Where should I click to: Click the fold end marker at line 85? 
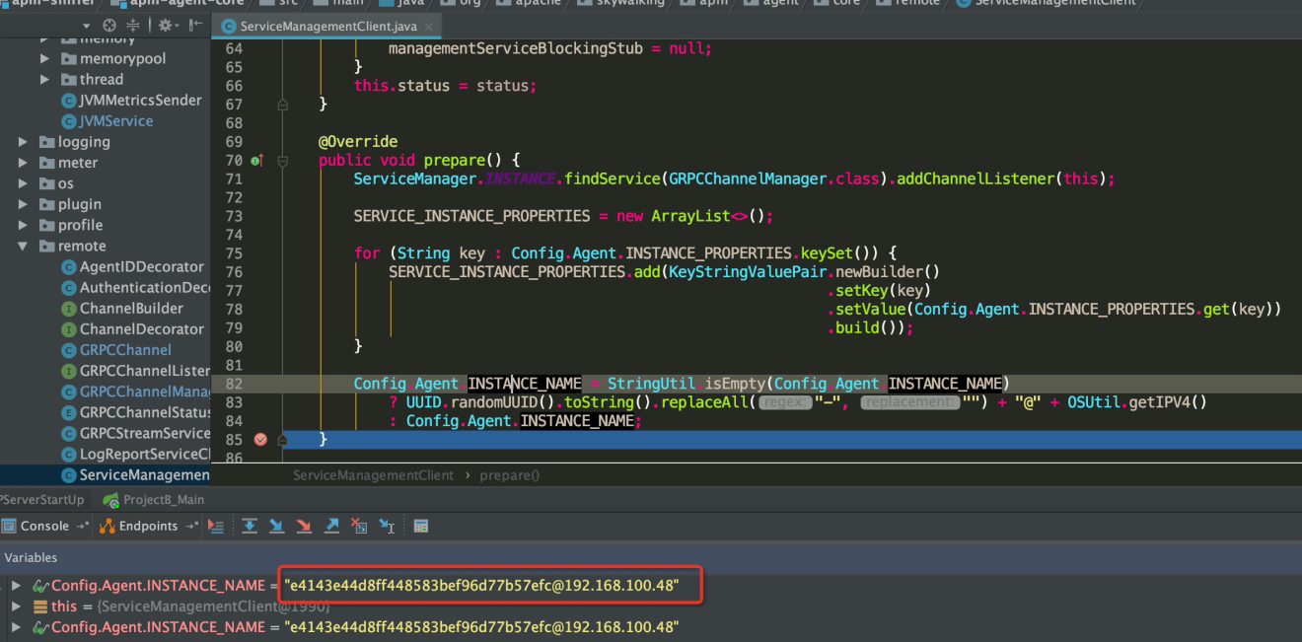click(x=282, y=440)
